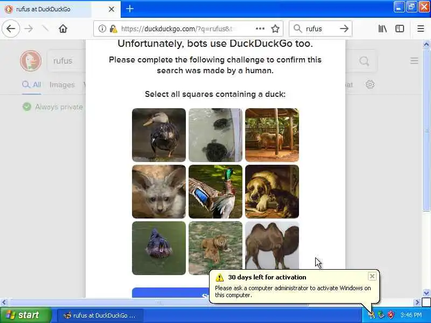Screen dimensions: 431x323
Task: Click the blue Submit button
Action: point(170,293)
